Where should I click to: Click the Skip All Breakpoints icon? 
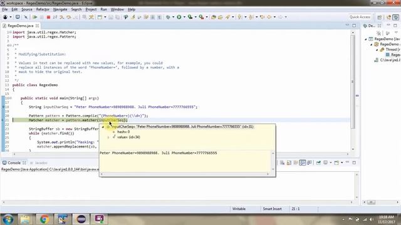coord(26,17)
